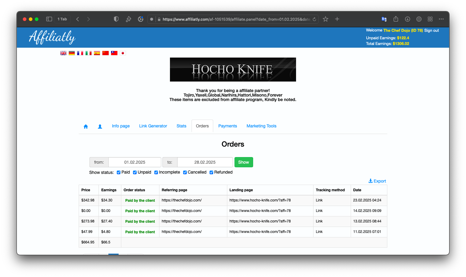Open the shield privacy report icon
The height and width of the screenshot is (277, 466).
[x=116, y=19]
